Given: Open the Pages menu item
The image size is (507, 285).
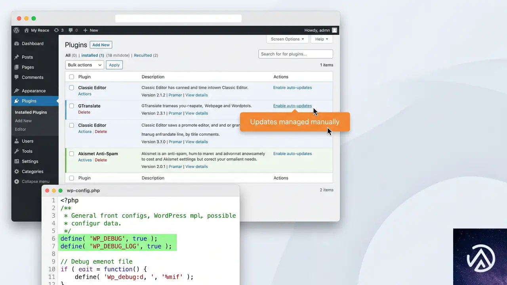Looking at the screenshot, I should click(28, 67).
